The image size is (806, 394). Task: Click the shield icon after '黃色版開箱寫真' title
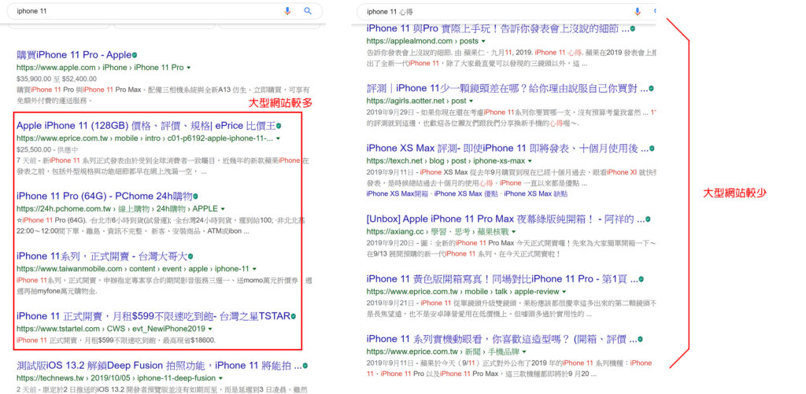641,279
